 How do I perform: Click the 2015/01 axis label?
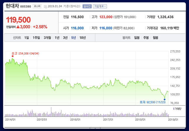42,119
